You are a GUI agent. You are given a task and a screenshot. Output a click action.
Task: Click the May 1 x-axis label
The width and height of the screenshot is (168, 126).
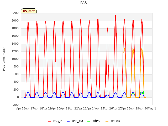[x=152, y=108]
